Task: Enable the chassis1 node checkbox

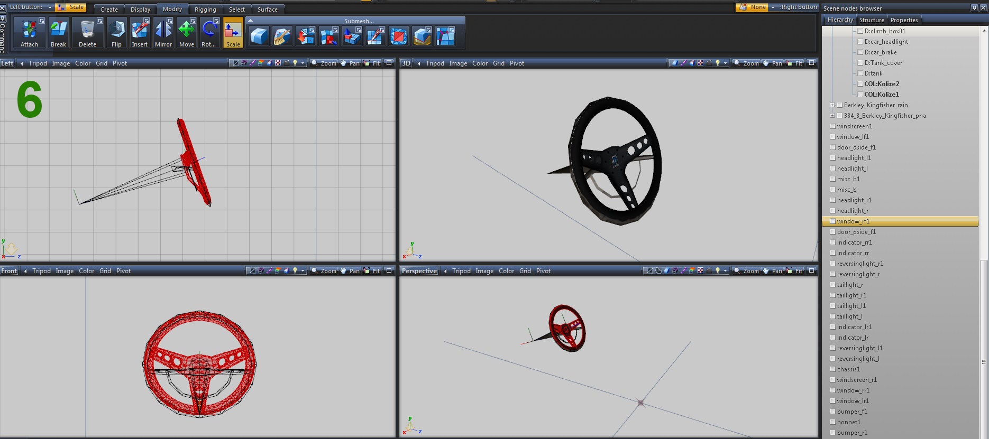Action: coord(832,369)
